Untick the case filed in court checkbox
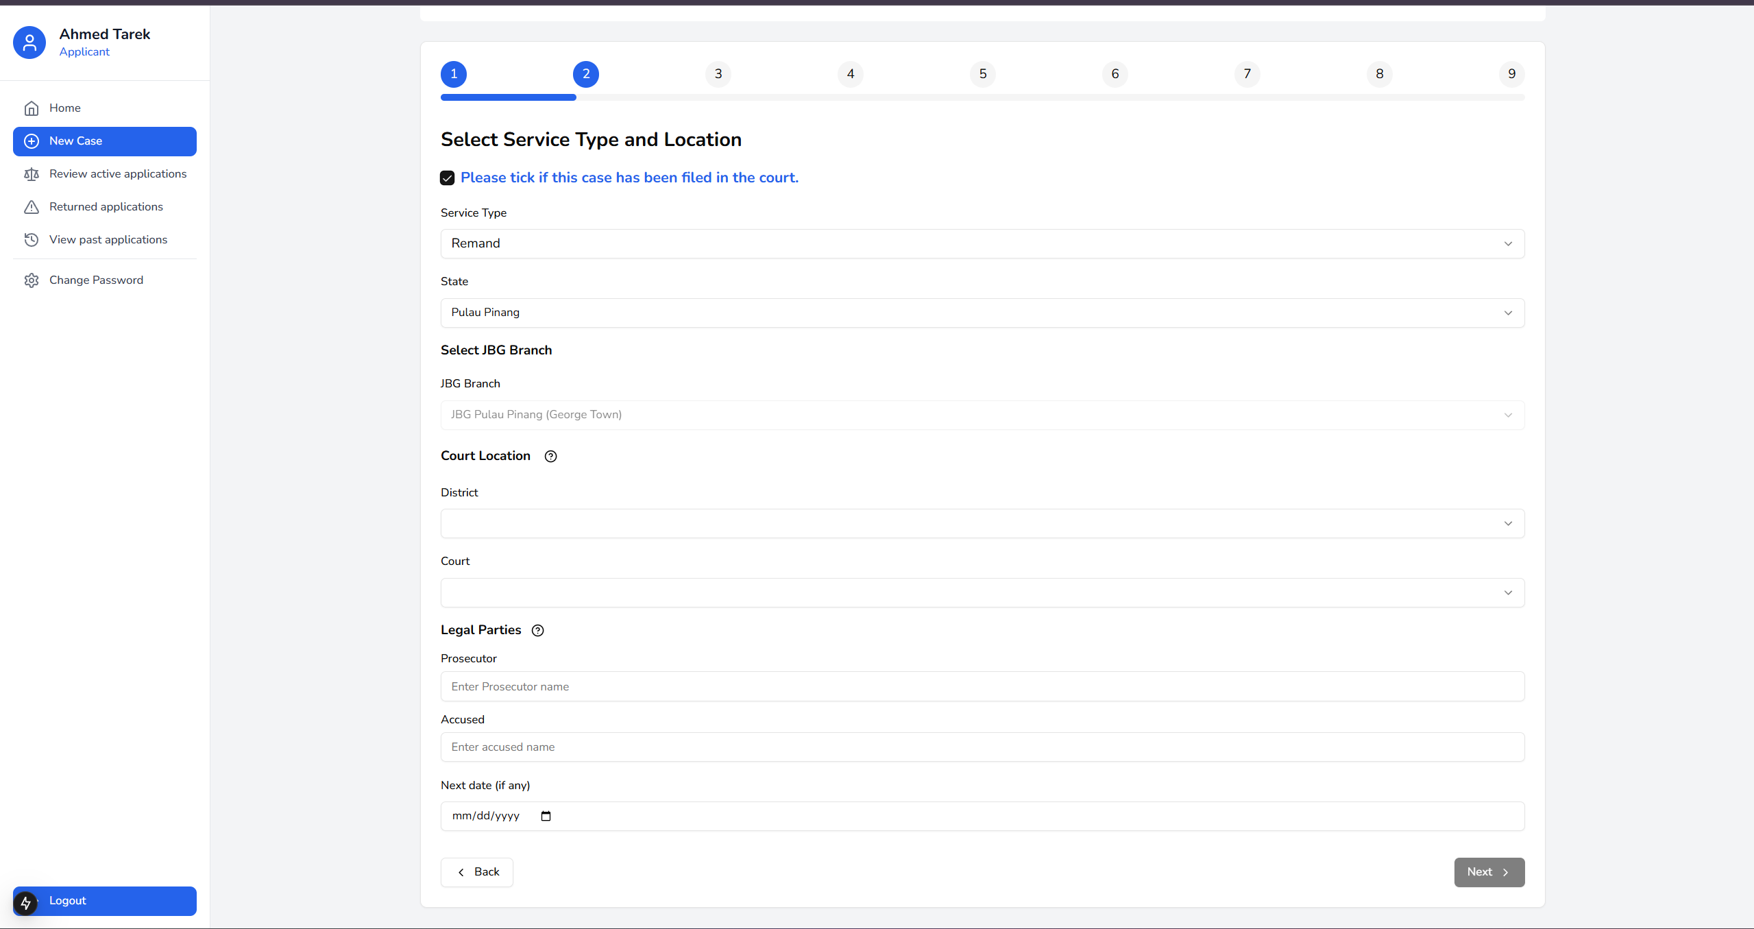 coord(448,178)
